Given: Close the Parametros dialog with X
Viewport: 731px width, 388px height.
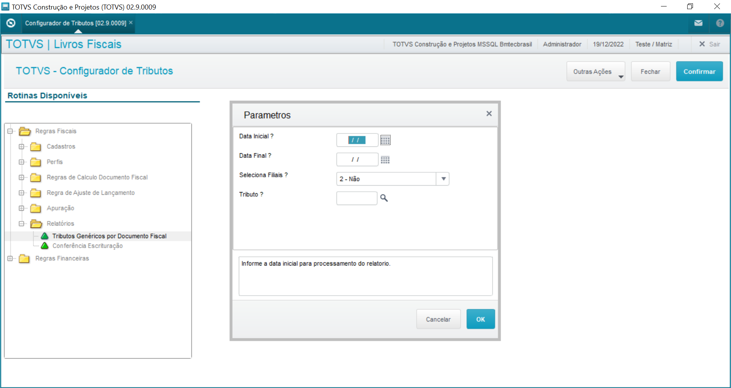Looking at the screenshot, I should (x=489, y=114).
